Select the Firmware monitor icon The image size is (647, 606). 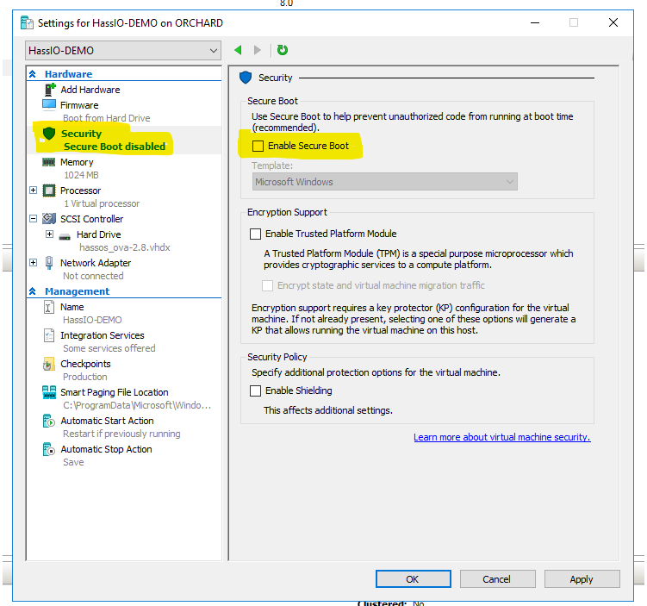(x=49, y=104)
